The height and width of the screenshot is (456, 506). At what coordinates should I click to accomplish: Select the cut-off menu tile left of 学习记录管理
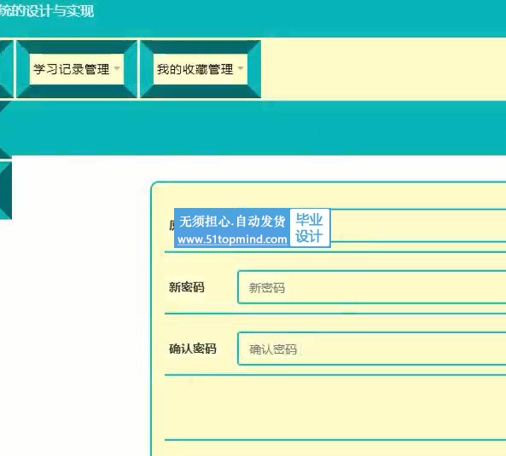click(7, 69)
